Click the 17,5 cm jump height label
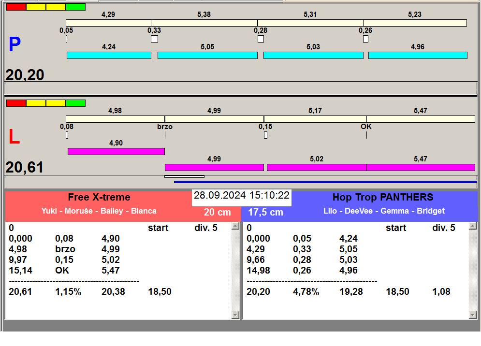 (265, 213)
